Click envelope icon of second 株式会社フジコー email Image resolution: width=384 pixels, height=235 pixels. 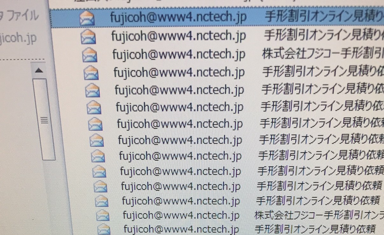(103, 215)
